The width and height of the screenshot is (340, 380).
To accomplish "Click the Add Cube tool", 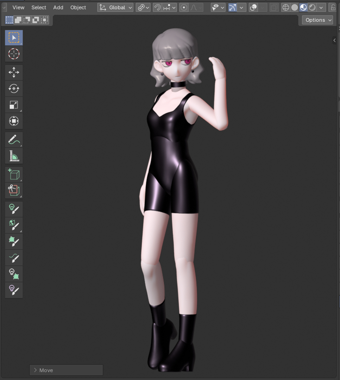I will pyautogui.click(x=14, y=174).
